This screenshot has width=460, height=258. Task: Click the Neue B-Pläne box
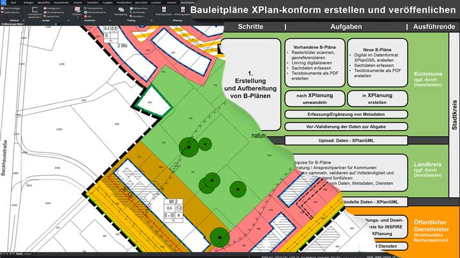click(378, 62)
